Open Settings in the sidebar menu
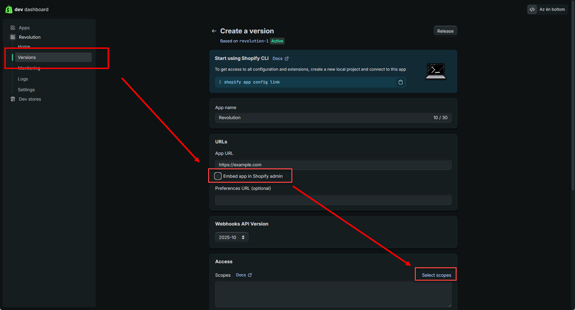 26,90
